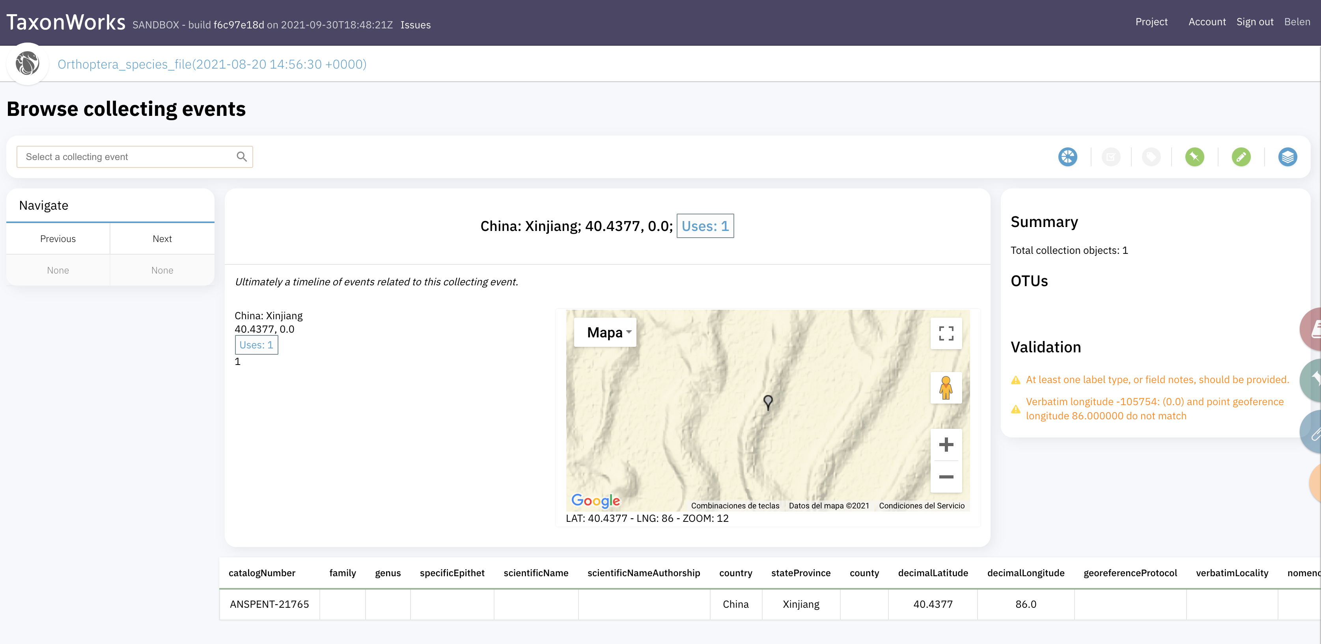
Task: Select the pencil edit icon
Action: tap(1241, 157)
